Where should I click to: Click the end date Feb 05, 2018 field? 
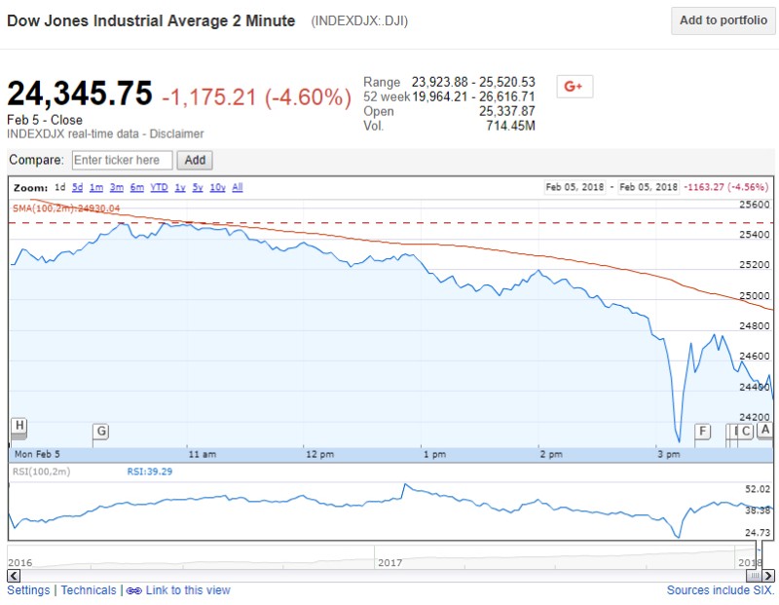click(649, 187)
